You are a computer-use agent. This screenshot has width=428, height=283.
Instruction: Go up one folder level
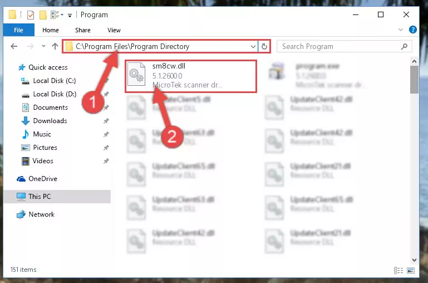(x=55, y=46)
